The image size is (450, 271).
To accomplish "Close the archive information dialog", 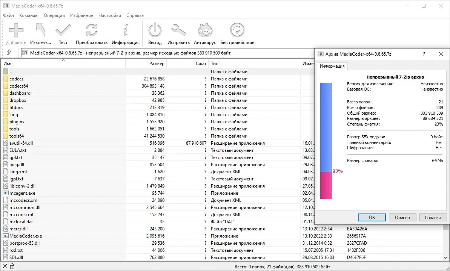I will click(x=441, y=54).
